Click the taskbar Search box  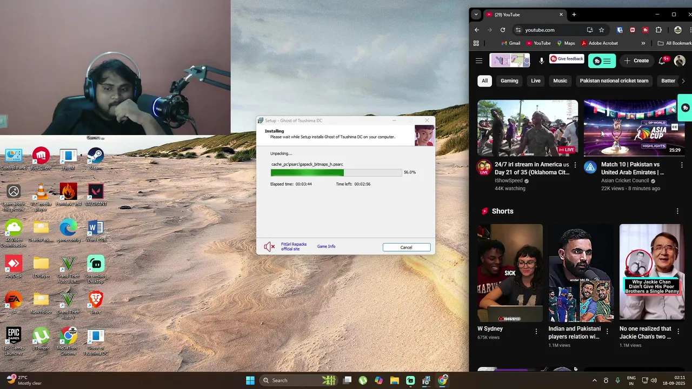(297, 380)
